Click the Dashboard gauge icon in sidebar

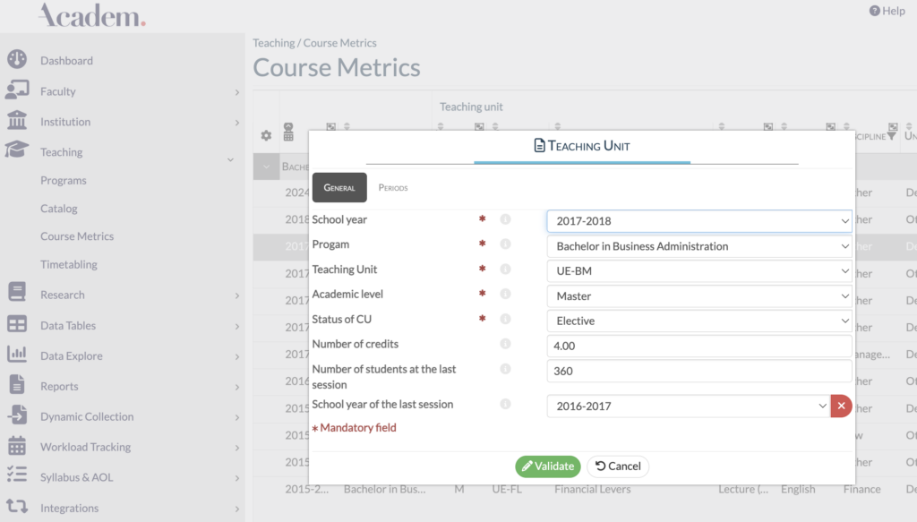click(x=16, y=60)
